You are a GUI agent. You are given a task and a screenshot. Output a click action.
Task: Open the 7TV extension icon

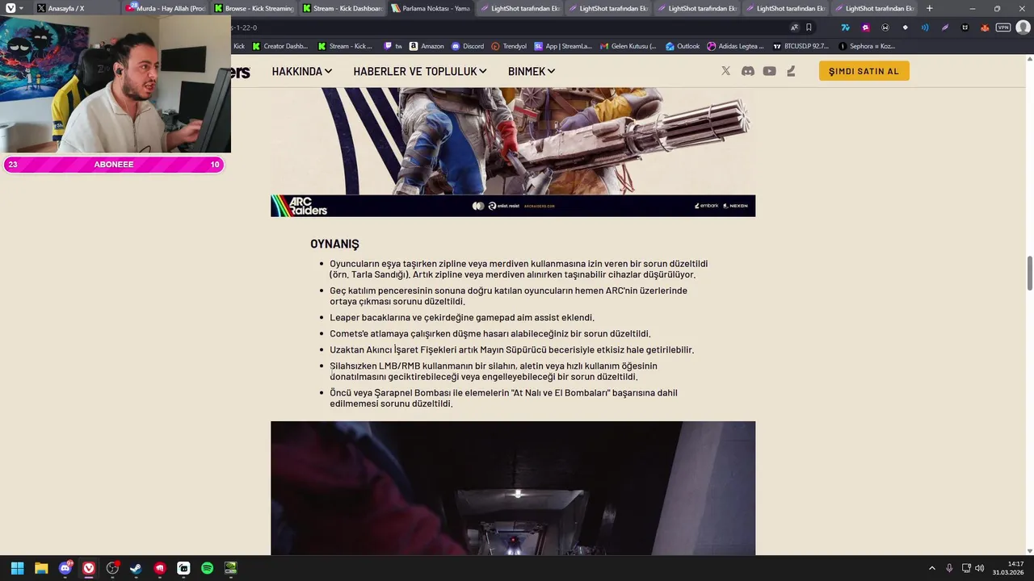pyautogui.click(x=845, y=27)
